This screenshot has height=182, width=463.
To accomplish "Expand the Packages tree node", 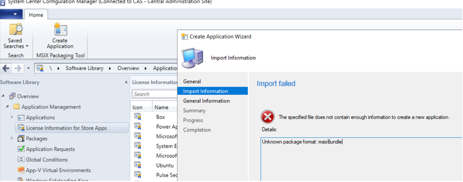I will point(12,138).
